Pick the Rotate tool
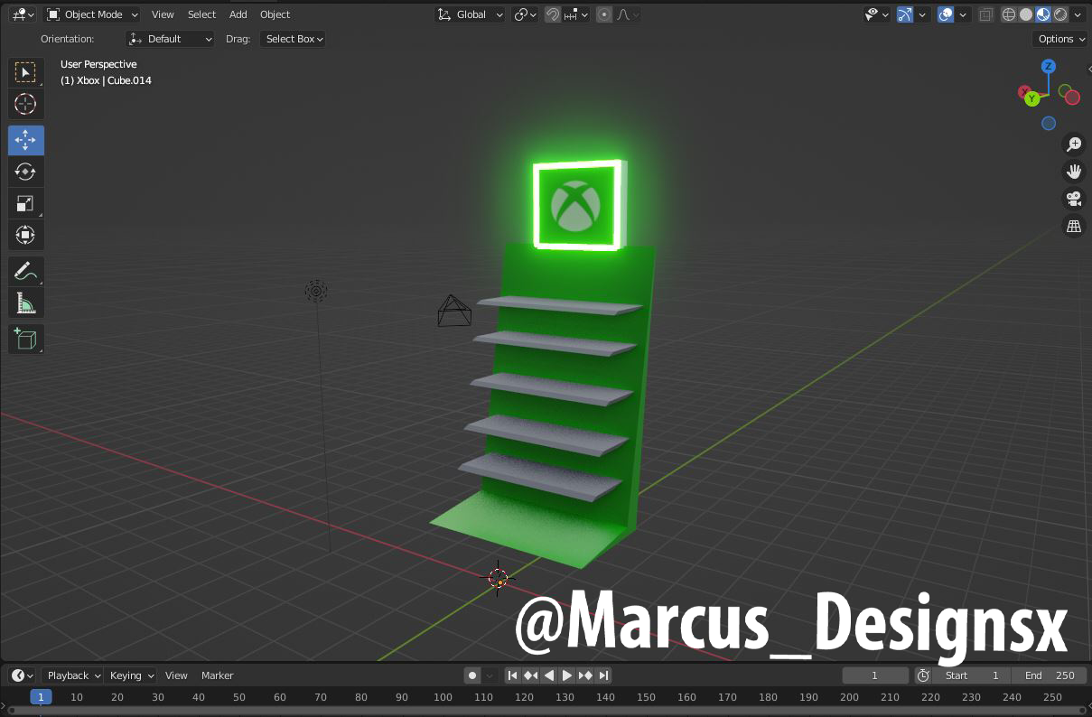The width and height of the screenshot is (1092, 717). 25,172
